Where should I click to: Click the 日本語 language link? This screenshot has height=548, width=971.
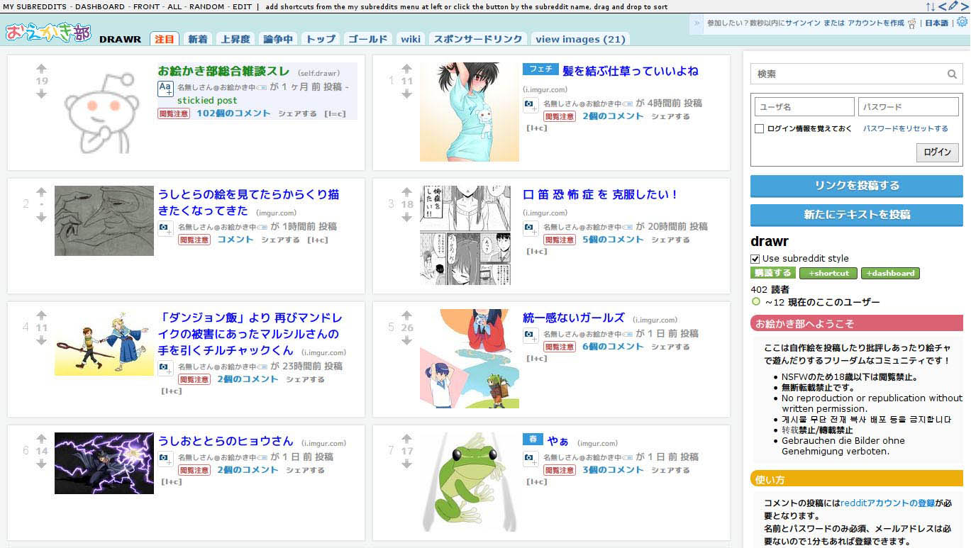936,23
